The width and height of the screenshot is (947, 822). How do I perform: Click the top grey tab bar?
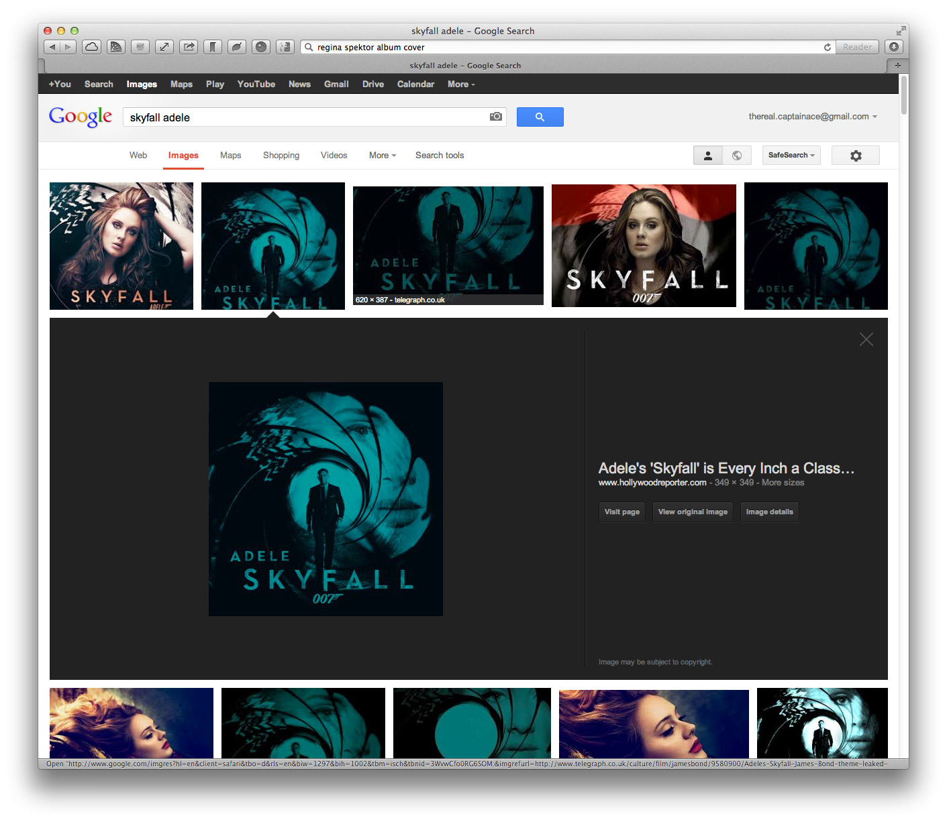(466, 65)
